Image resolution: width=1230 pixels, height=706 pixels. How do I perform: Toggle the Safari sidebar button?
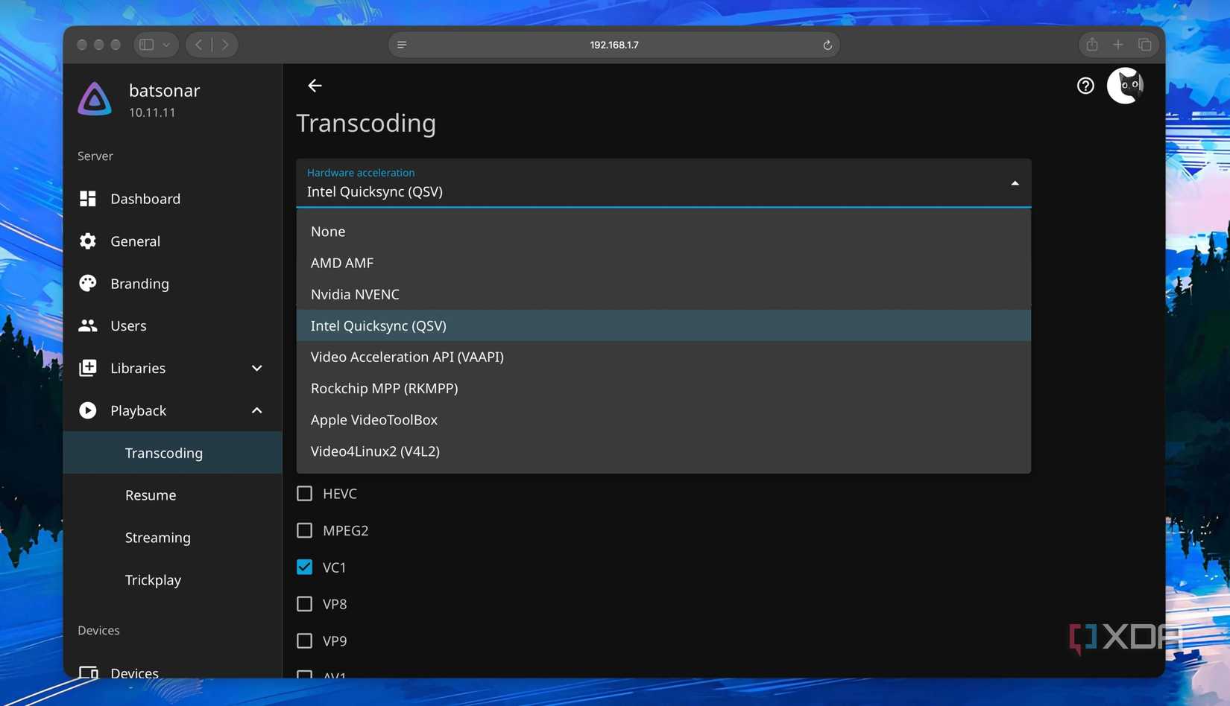[x=147, y=45]
